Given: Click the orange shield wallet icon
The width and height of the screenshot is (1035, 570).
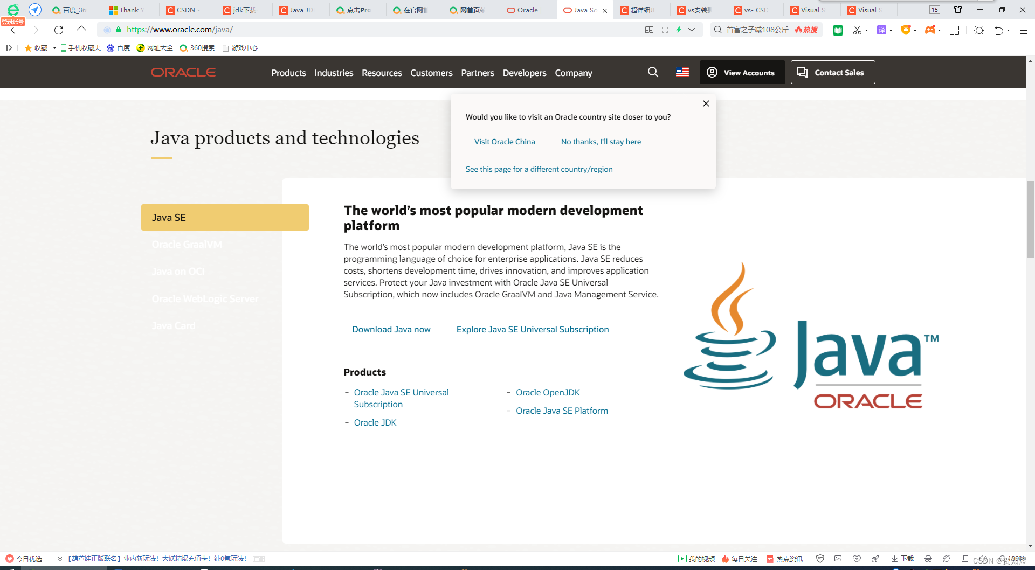Looking at the screenshot, I should tap(906, 30).
